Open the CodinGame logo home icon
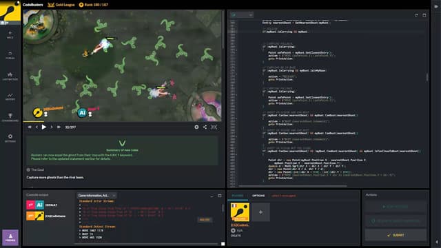 [x=10, y=10]
